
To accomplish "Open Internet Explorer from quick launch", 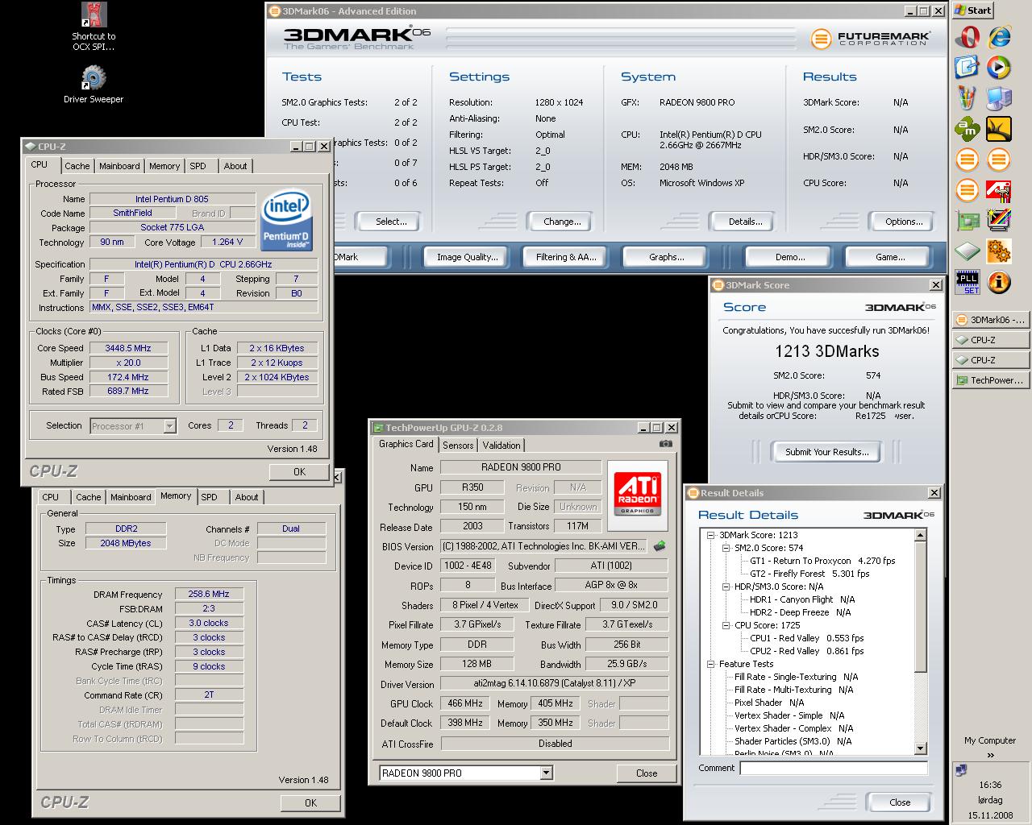I will pos(999,36).
